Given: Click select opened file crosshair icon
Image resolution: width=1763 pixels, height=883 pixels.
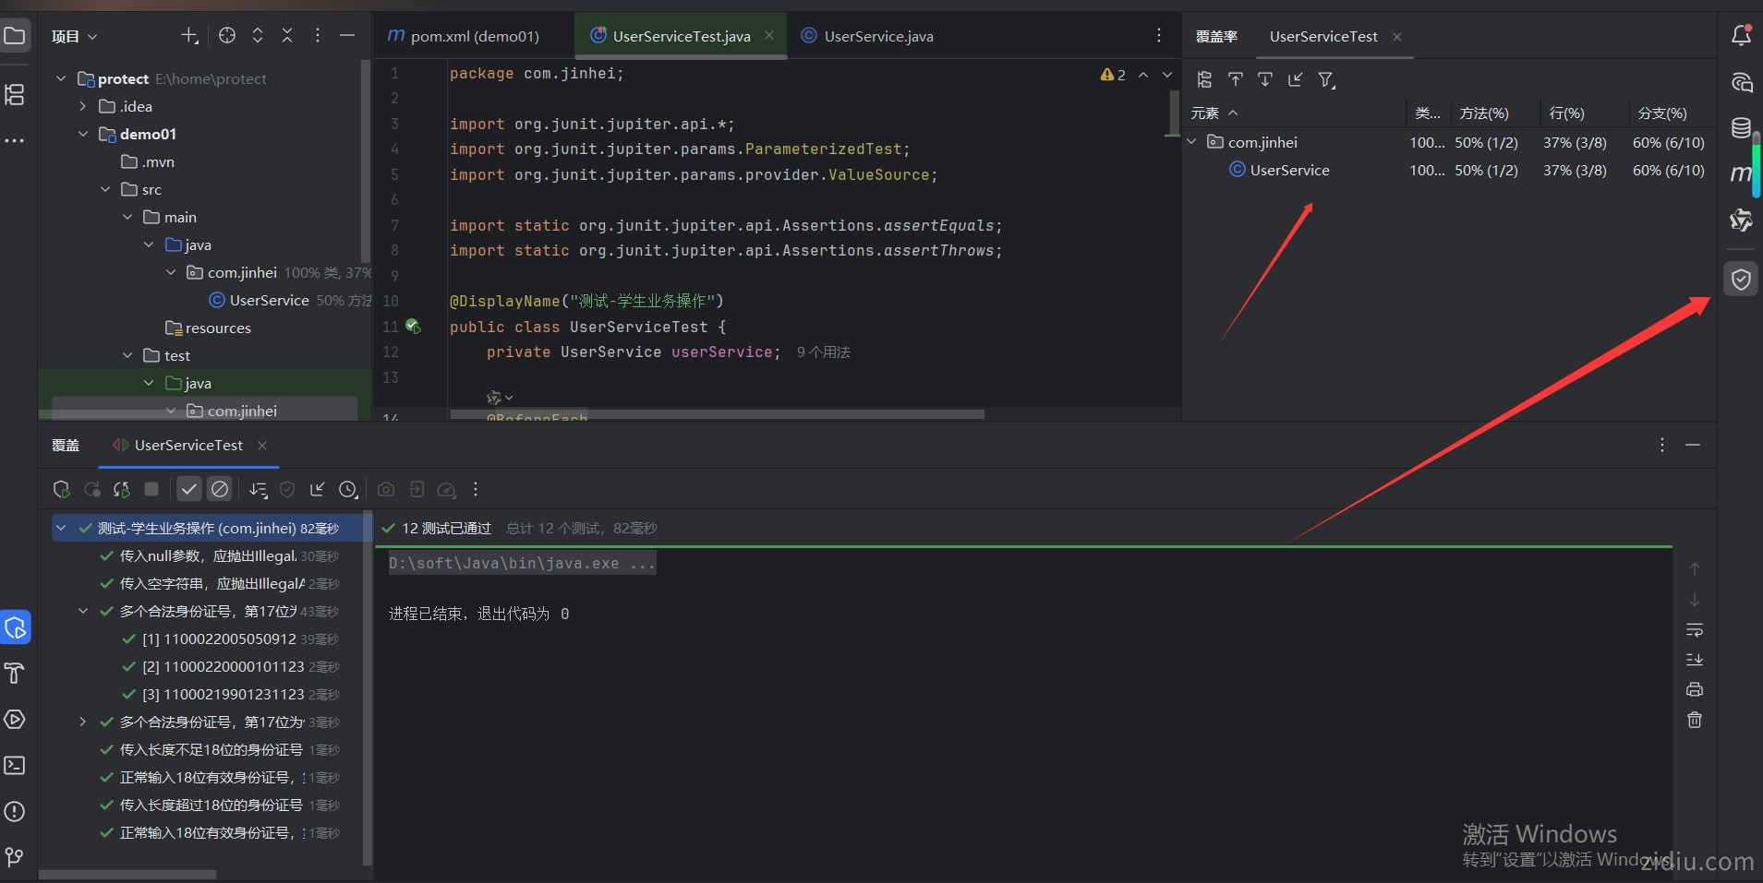Looking at the screenshot, I should tap(227, 36).
